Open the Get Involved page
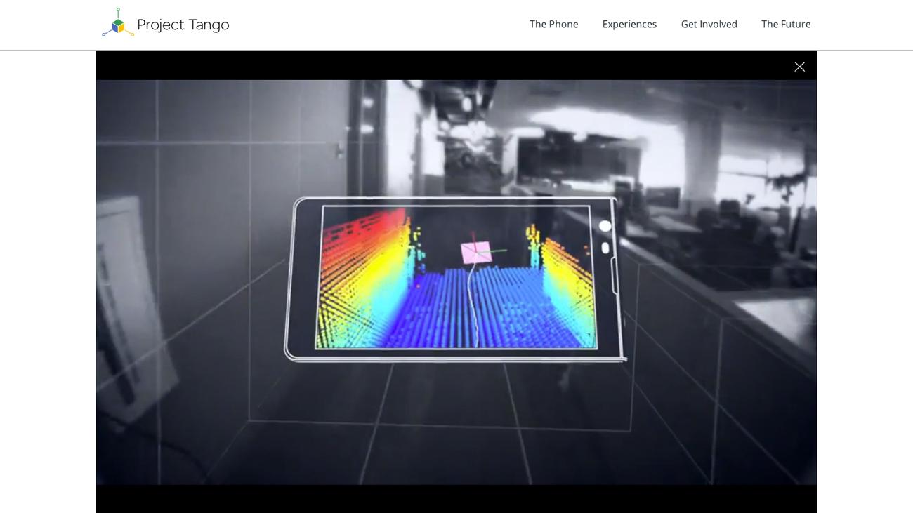Viewport: 913px width, 513px height. click(x=709, y=25)
